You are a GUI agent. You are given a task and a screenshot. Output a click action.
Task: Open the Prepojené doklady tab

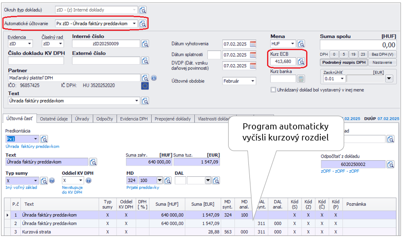173,119
